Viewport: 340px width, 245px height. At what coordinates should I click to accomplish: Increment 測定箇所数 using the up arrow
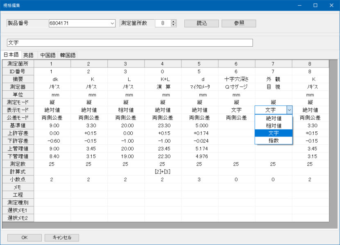172,21
